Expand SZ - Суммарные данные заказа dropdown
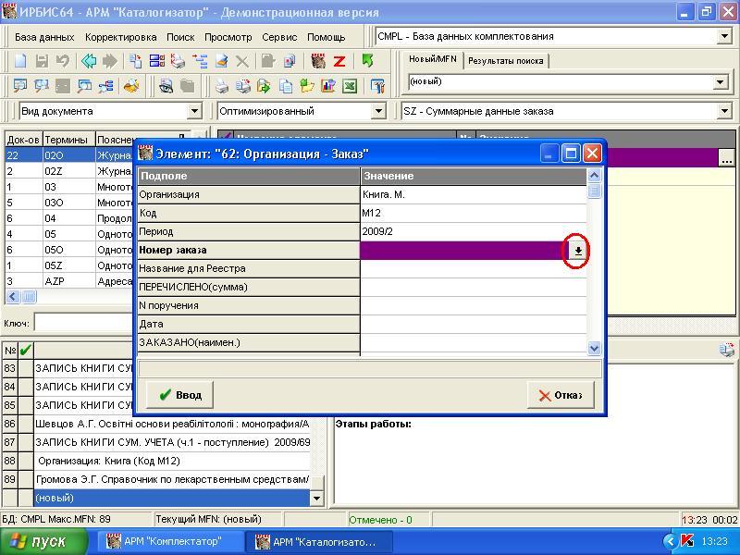 724,111
